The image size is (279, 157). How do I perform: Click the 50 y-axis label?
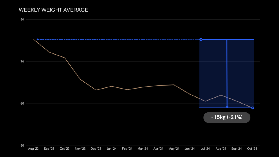point(22,146)
